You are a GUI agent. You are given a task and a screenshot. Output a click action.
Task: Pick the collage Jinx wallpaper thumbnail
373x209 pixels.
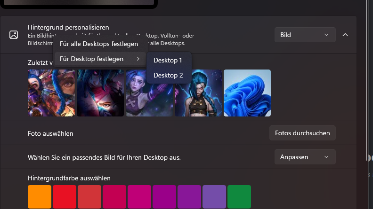pyautogui.click(x=51, y=93)
